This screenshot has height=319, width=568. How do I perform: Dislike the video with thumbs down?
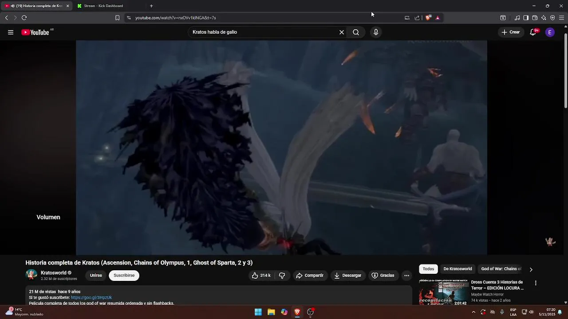click(x=282, y=276)
